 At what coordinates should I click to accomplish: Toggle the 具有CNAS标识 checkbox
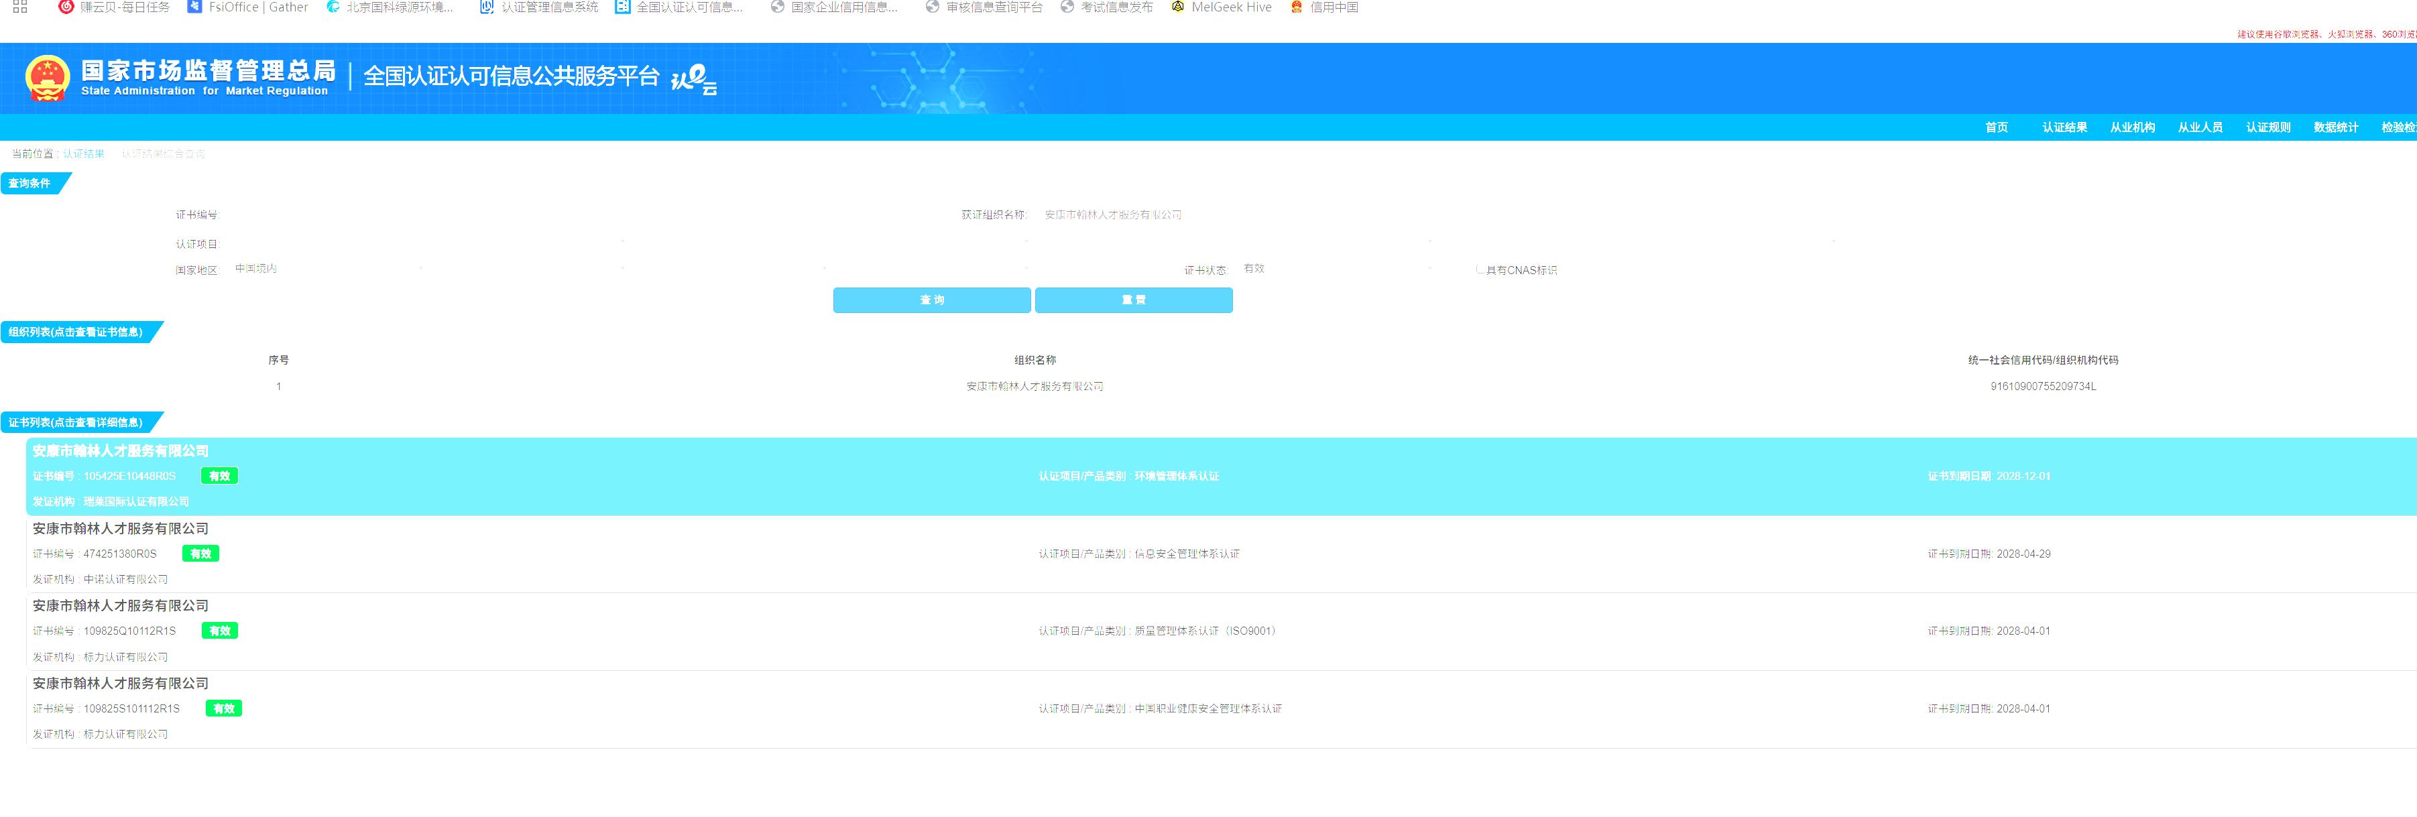click(x=1479, y=270)
